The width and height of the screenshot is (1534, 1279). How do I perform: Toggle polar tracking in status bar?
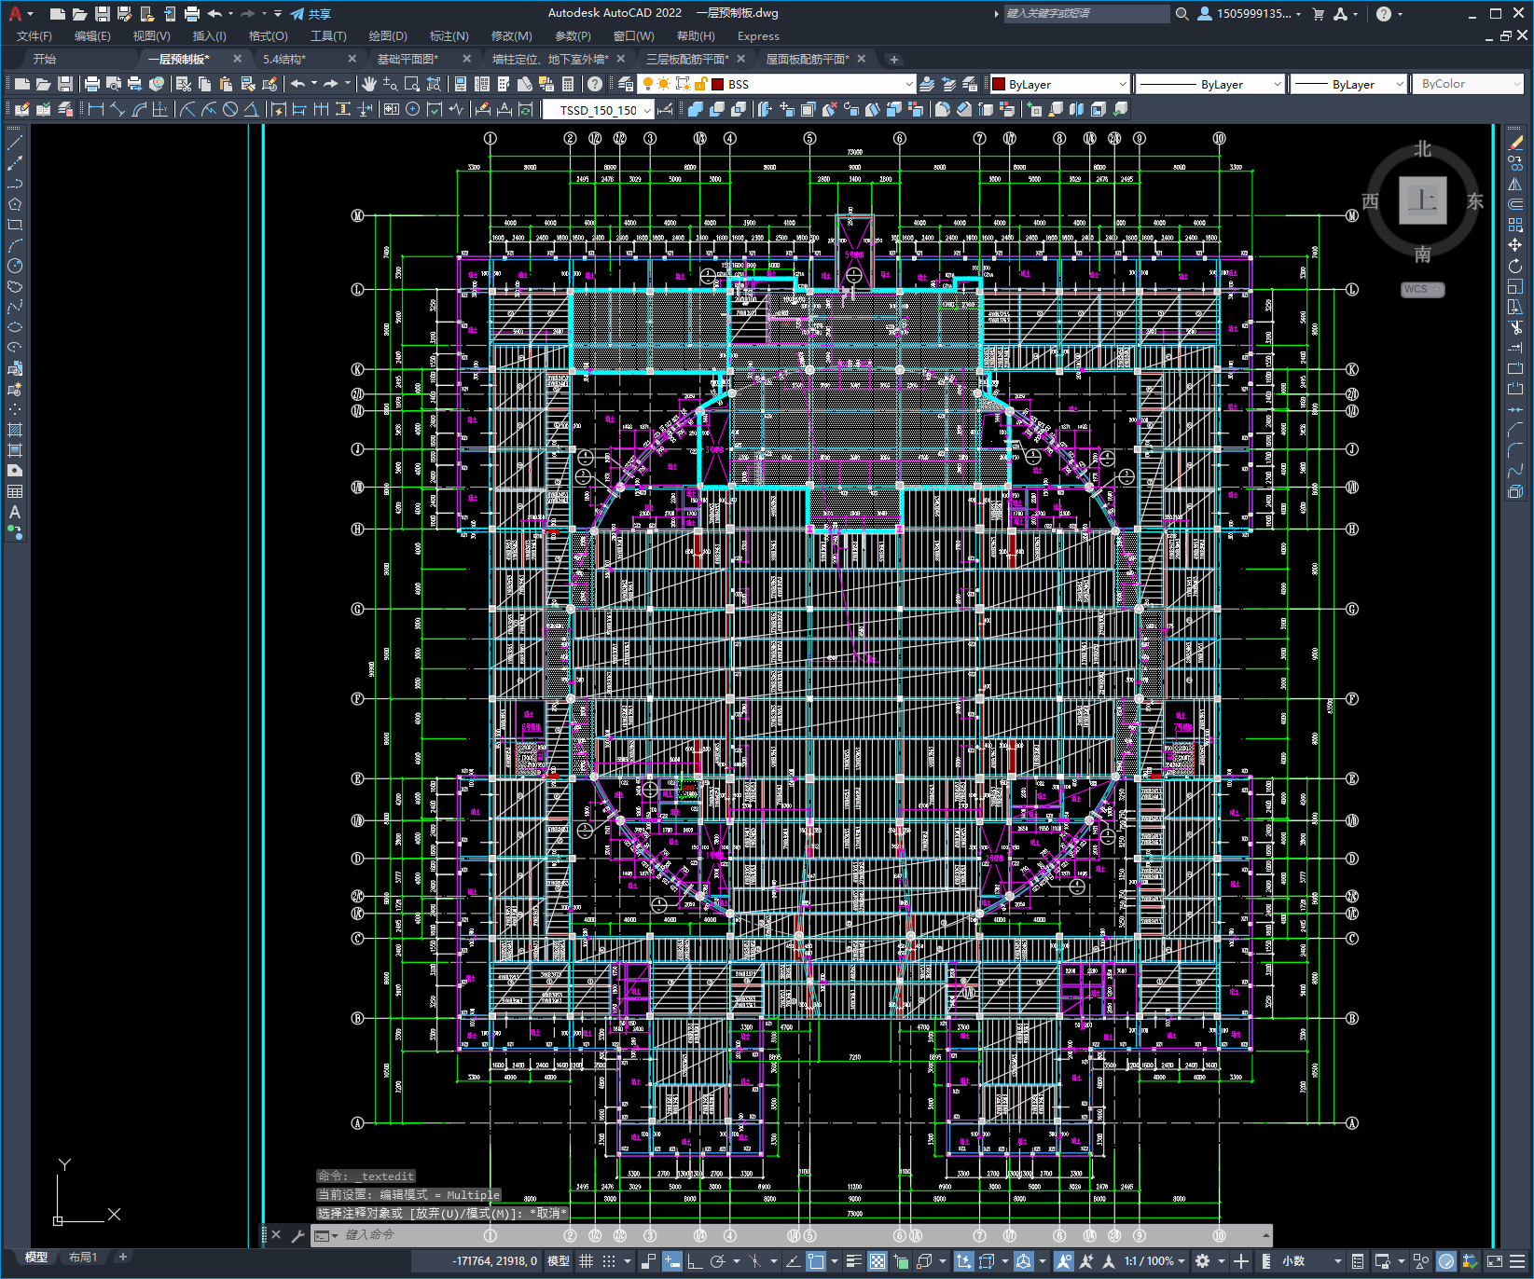717,1261
